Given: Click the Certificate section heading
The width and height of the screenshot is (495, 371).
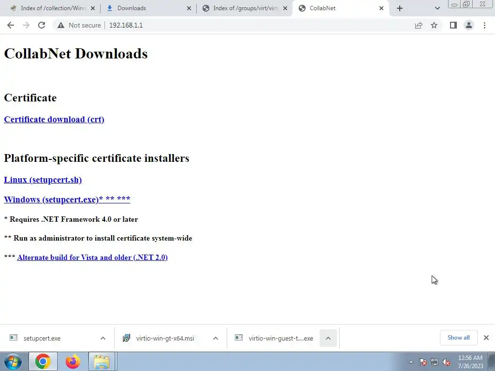Looking at the screenshot, I should (x=30, y=98).
